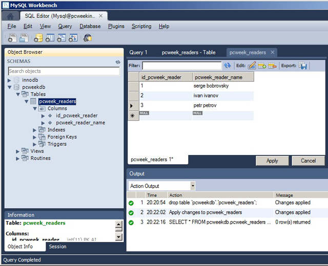This screenshot has height=266, width=328.
Task: Open the View menu
Action: (45, 26)
